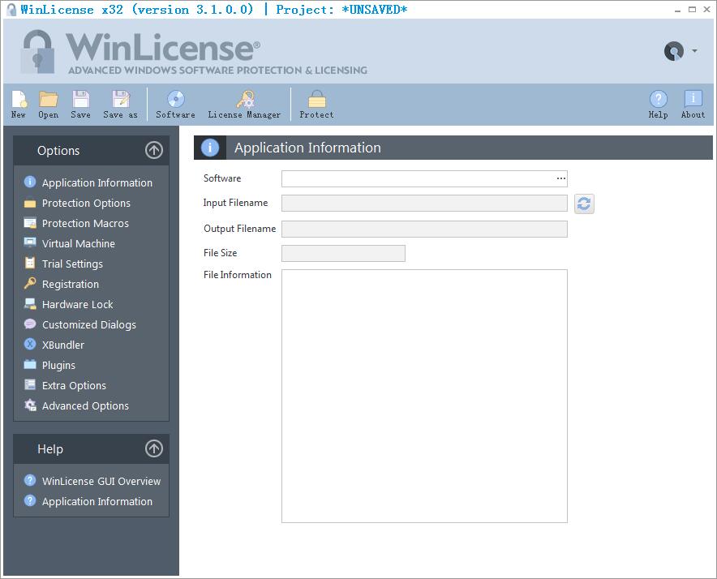Open WinLicense GUI Overview help link
The width and height of the screenshot is (717, 579).
101,481
